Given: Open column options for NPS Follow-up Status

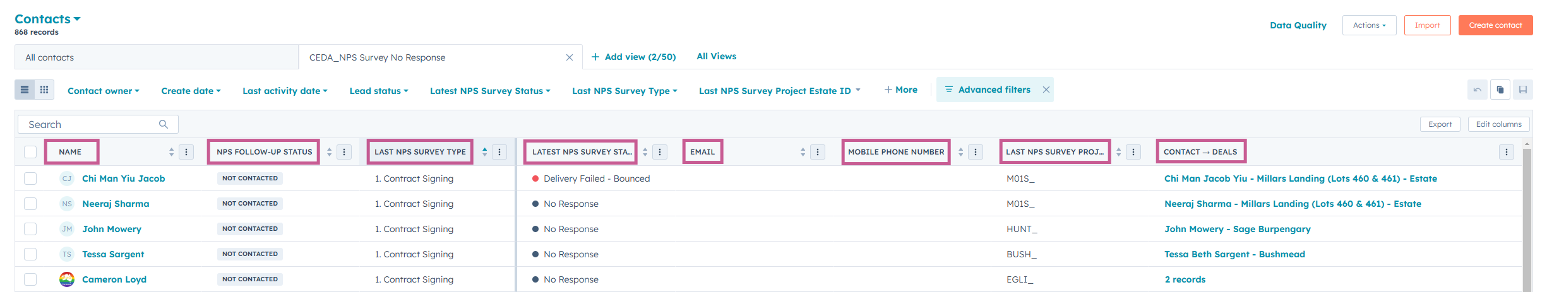Looking at the screenshot, I should [344, 152].
